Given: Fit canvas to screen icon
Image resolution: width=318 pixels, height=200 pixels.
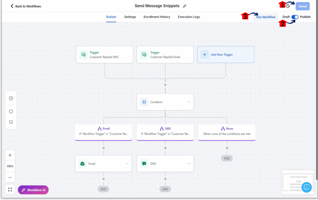Looking at the screenshot, I should point(10,189).
